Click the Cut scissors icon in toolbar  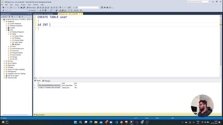(x=52, y=8)
